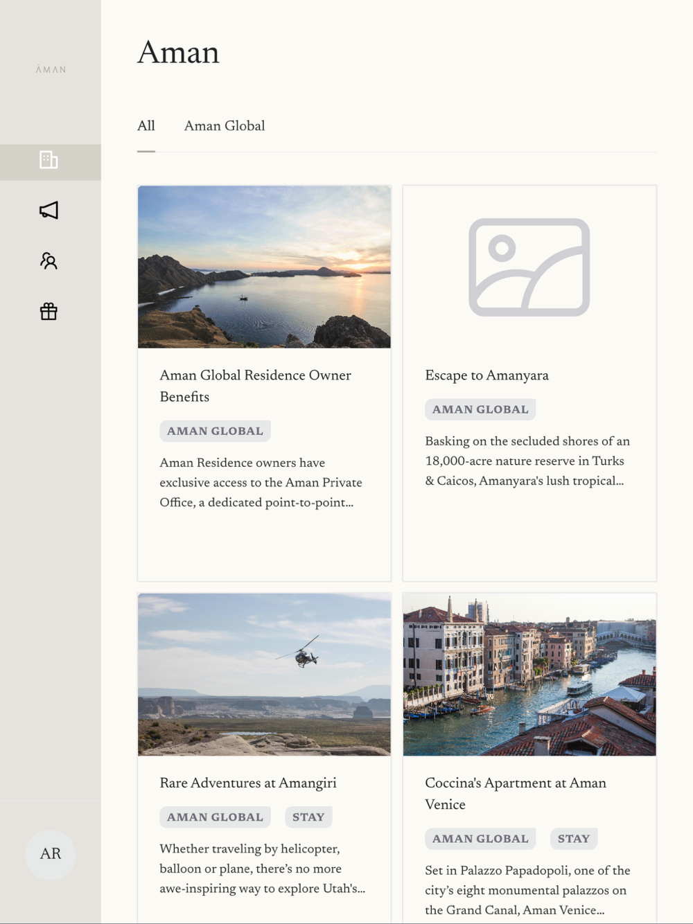Open the helicopter photo thumbnail

tap(264, 674)
